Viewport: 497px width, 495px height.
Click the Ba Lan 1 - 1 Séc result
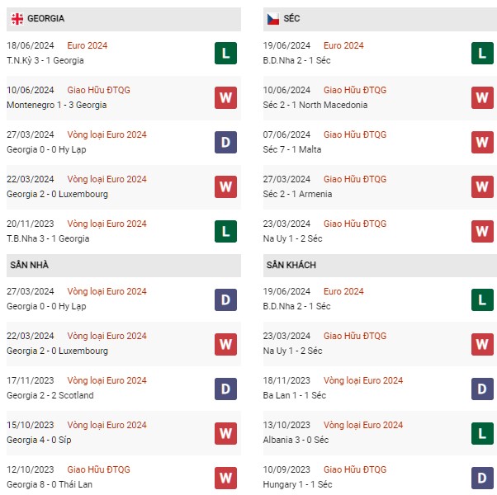[296, 395]
